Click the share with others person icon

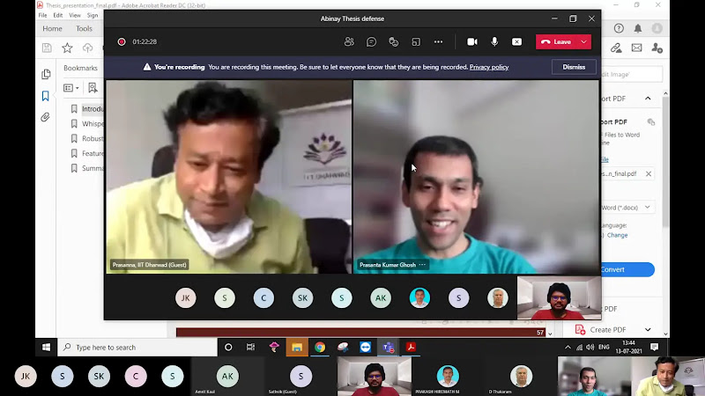(x=657, y=48)
